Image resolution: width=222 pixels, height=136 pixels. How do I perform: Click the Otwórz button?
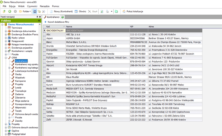pos(80,11)
